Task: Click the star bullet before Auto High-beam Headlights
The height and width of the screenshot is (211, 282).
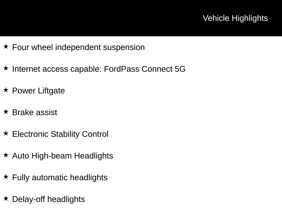Action: tap(6, 155)
